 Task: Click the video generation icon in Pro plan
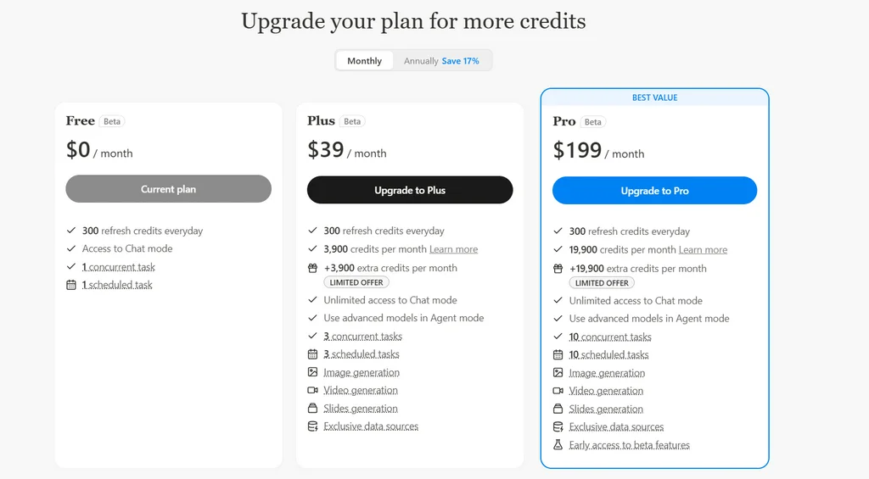pos(558,391)
